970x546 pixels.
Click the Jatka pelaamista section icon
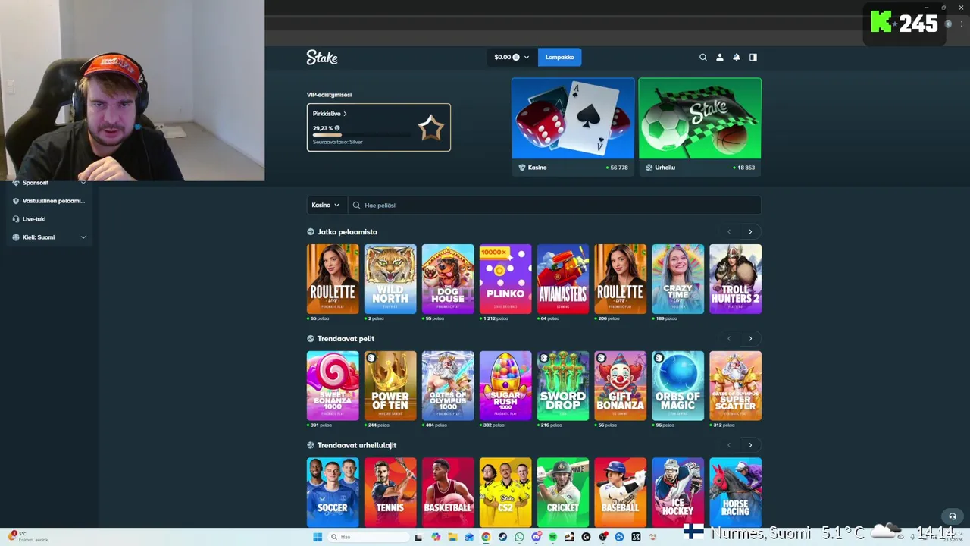(x=311, y=232)
